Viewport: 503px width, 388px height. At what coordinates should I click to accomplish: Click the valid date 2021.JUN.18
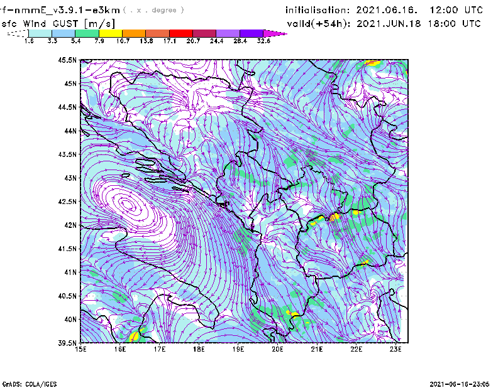[x=389, y=23]
